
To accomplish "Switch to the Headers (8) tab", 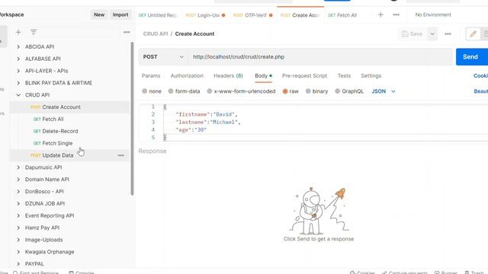I will pyautogui.click(x=228, y=76).
